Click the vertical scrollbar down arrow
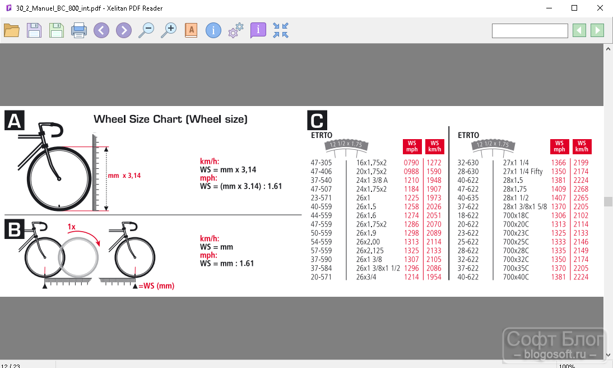The height and width of the screenshot is (368, 613). pos(608,355)
